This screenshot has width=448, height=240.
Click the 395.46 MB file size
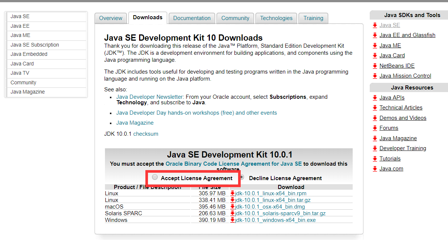click(x=212, y=207)
